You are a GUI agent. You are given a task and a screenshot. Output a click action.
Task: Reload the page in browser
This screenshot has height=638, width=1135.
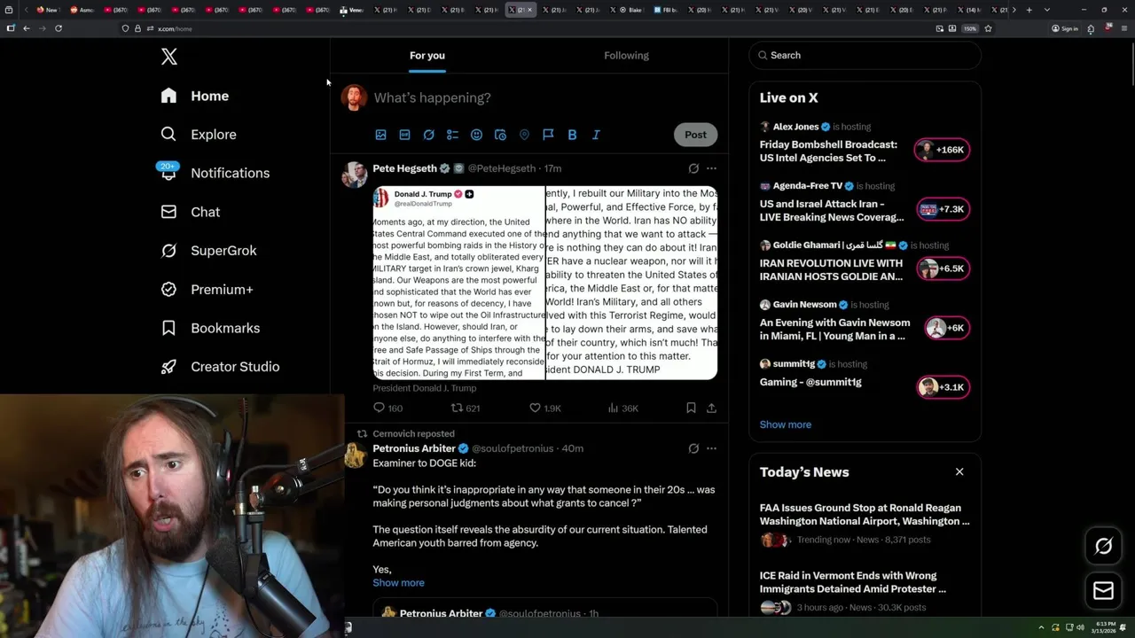tap(59, 28)
